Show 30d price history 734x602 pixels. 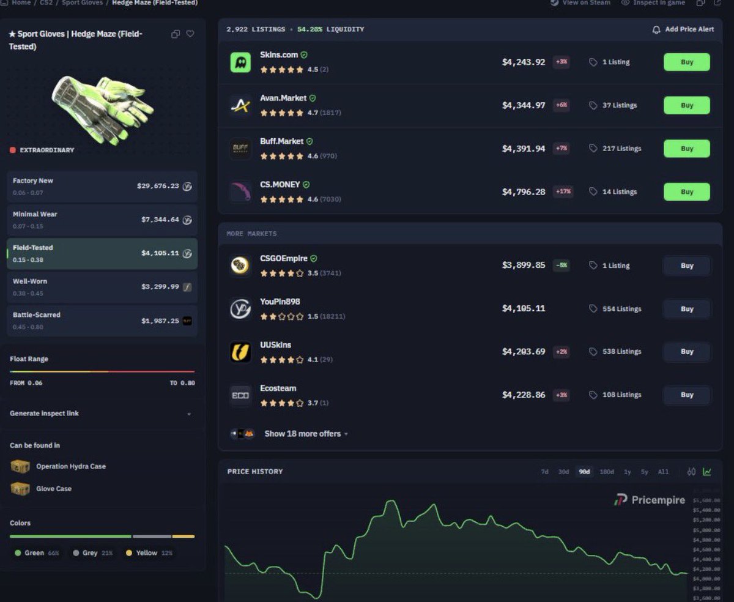point(563,472)
